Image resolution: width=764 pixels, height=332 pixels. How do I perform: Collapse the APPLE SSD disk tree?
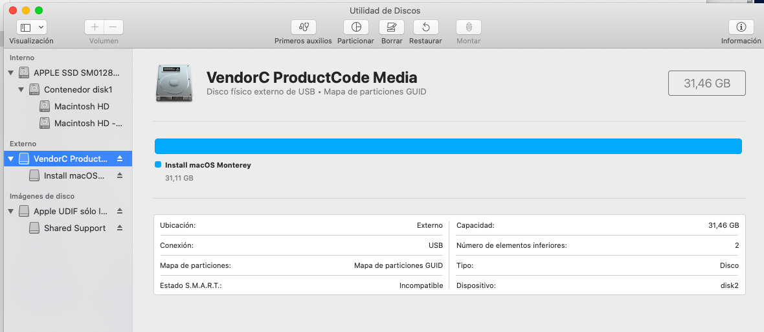(x=10, y=73)
